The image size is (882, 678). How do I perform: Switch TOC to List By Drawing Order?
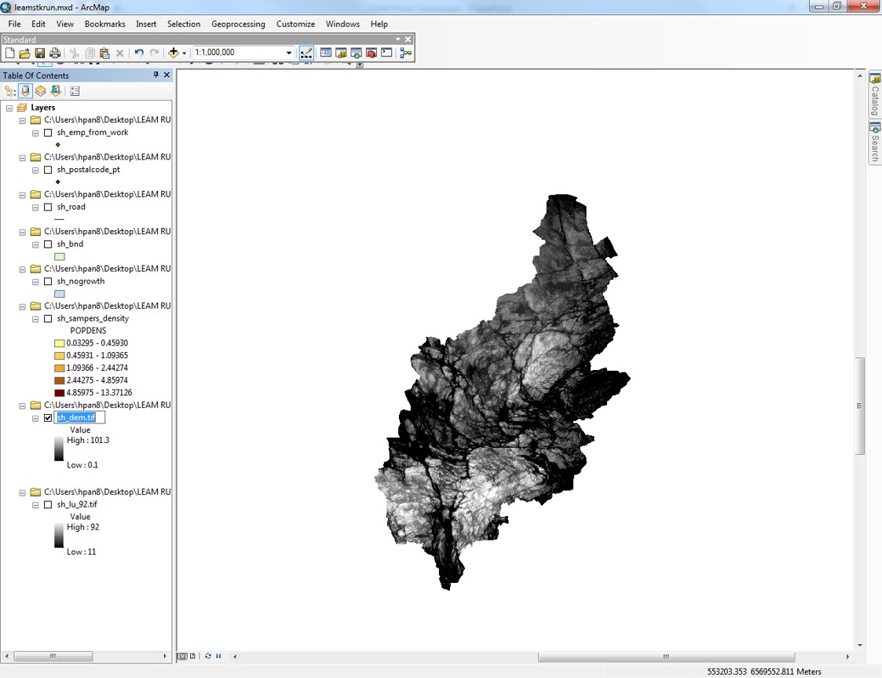pos(9,90)
